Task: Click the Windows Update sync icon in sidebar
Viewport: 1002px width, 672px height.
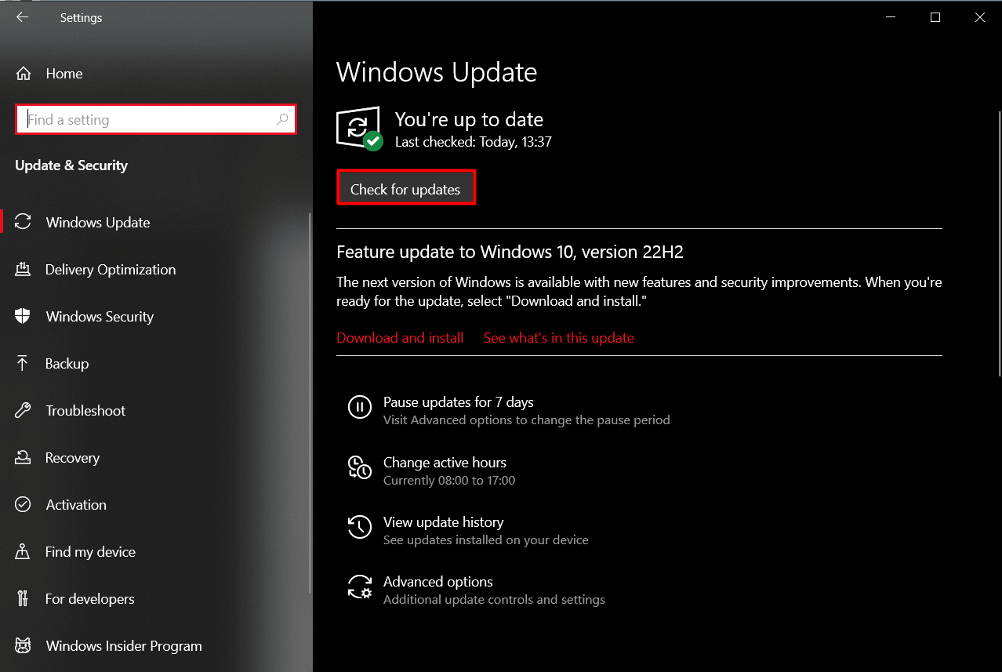Action: (x=24, y=223)
